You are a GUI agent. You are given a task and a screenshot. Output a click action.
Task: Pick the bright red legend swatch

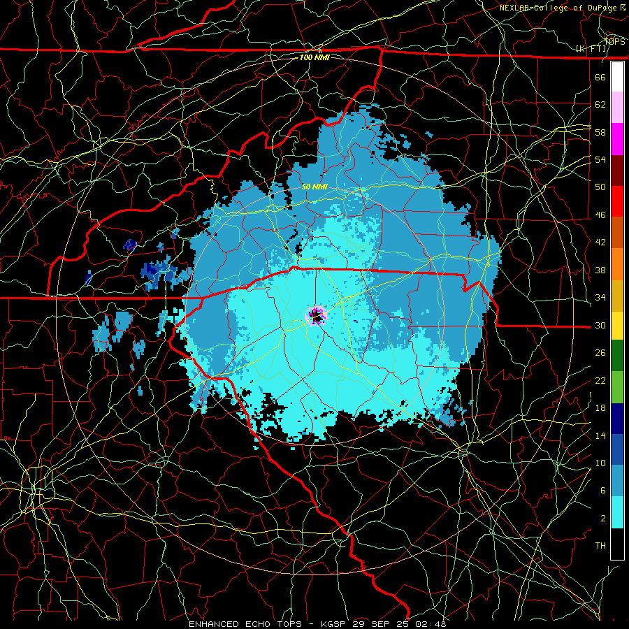(617, 201)
